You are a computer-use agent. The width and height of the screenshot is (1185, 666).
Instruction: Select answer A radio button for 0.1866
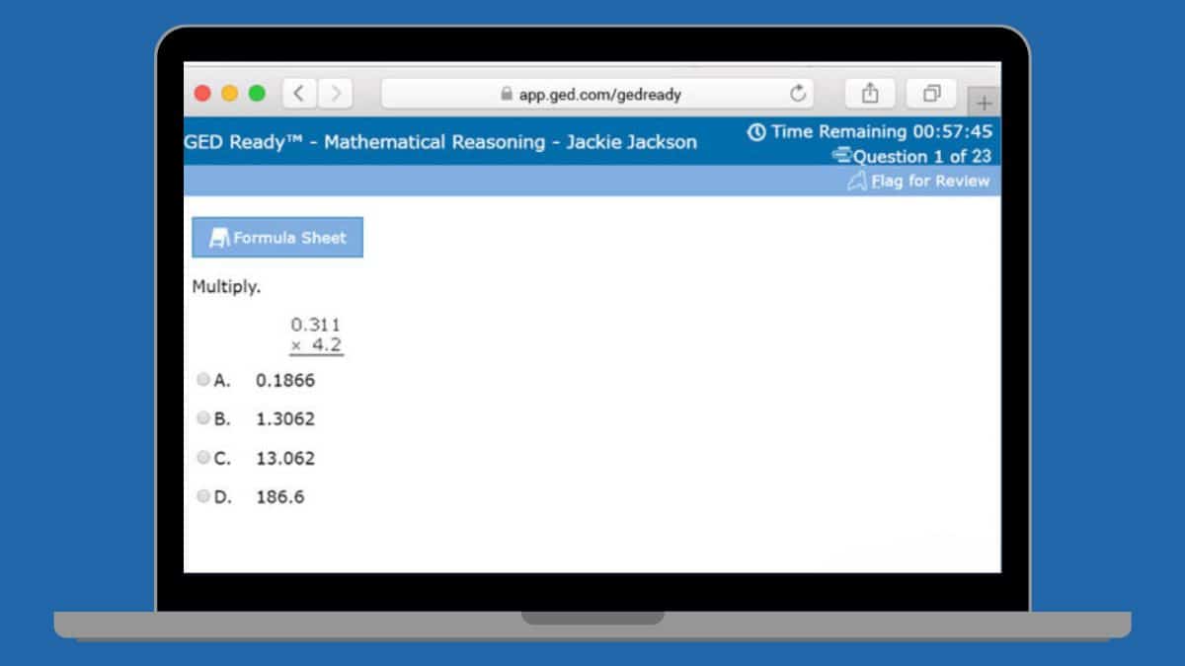pos(203,379)
